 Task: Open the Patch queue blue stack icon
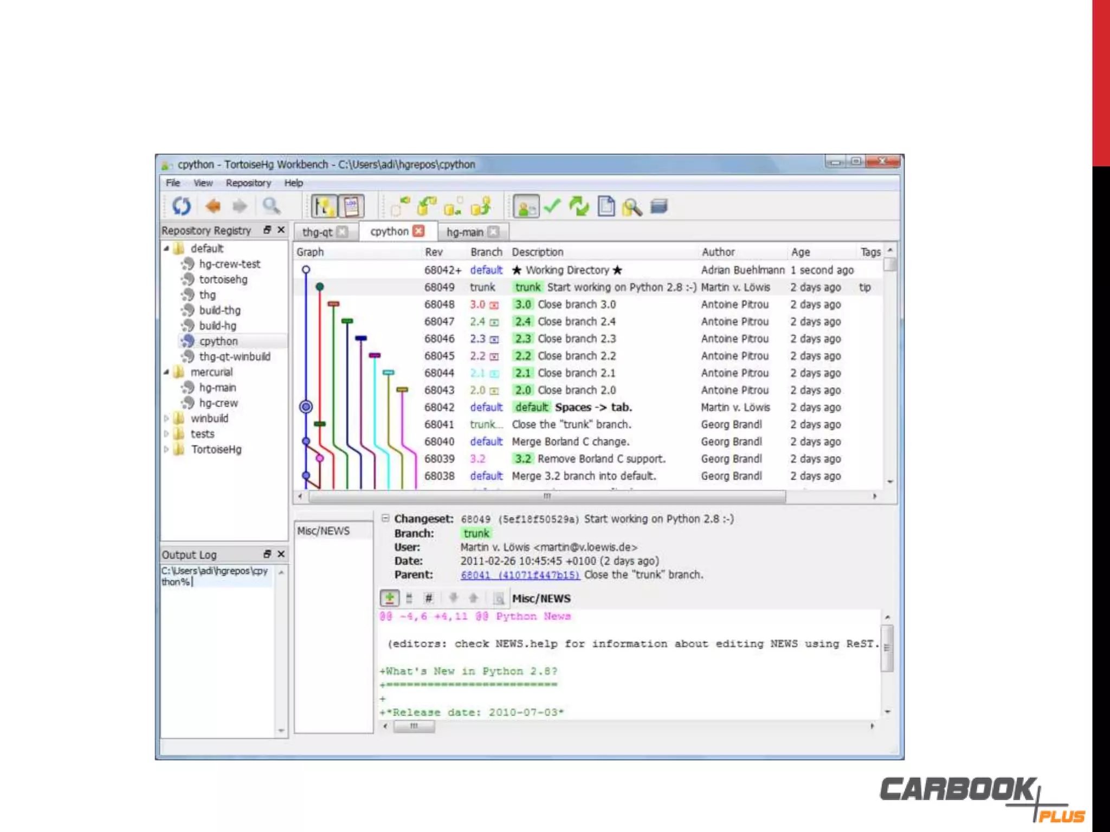659,206
